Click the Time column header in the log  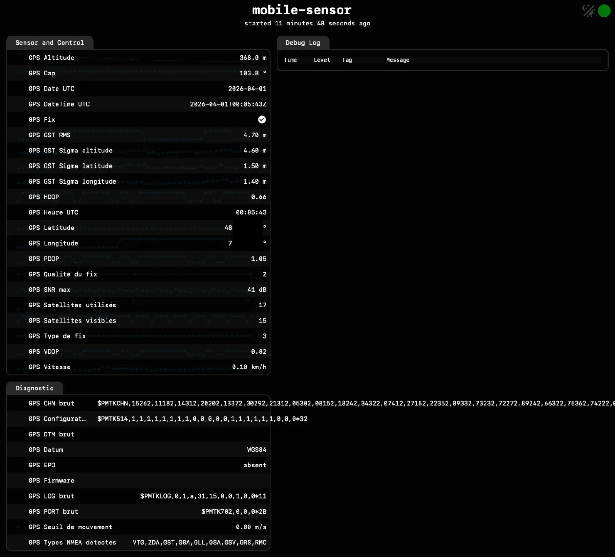coord(290,60)
